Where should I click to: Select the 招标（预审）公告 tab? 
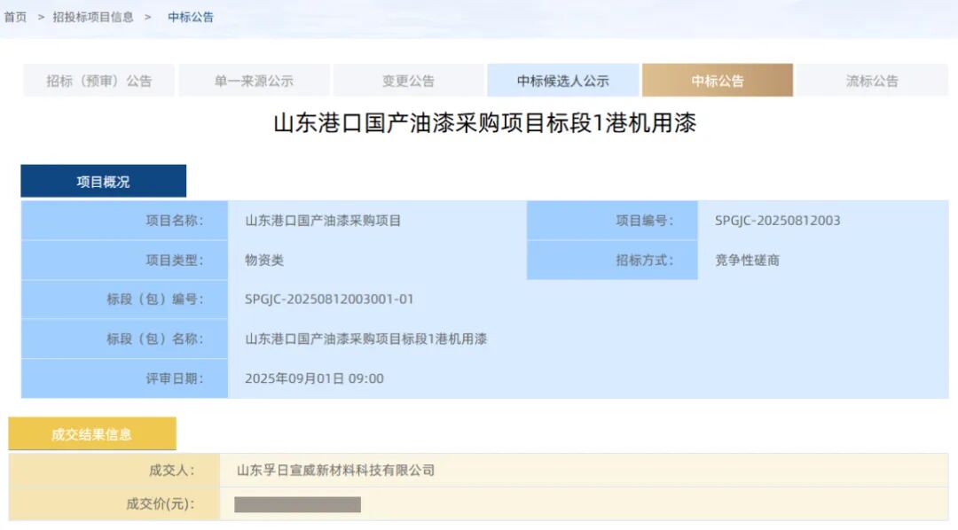[x=98, y=80]
